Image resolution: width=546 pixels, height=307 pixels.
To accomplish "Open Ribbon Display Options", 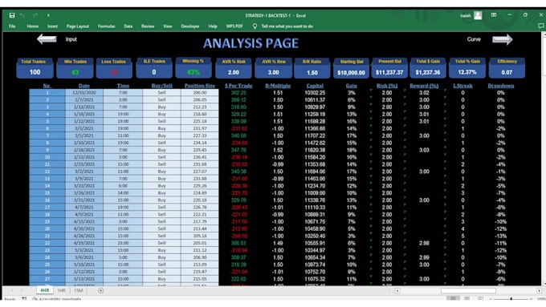I will (x=494, y=15).
